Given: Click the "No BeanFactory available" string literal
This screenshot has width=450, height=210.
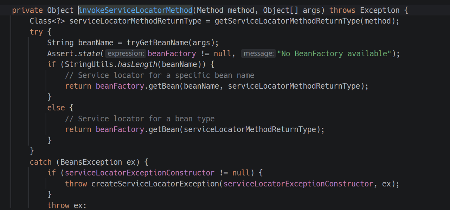Looking at the screenshot, I should tap(334, 53).
